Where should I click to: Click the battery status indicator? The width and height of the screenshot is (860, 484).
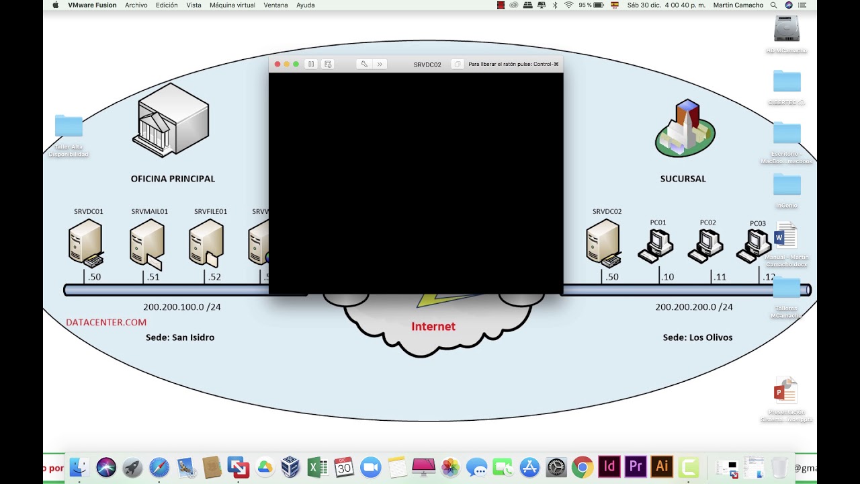tap(590, 5)
